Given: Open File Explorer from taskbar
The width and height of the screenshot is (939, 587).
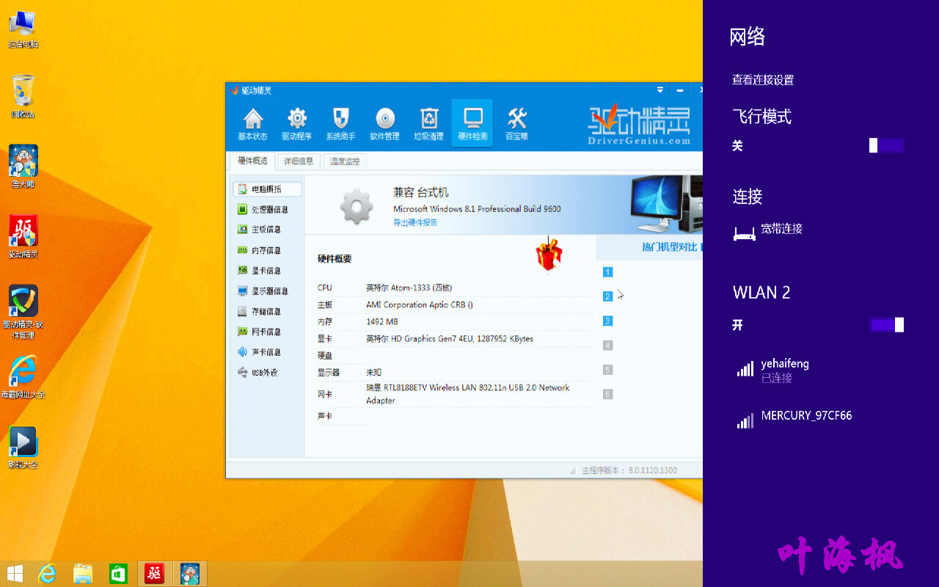Looking at the screenshot, I should (83, 573).
